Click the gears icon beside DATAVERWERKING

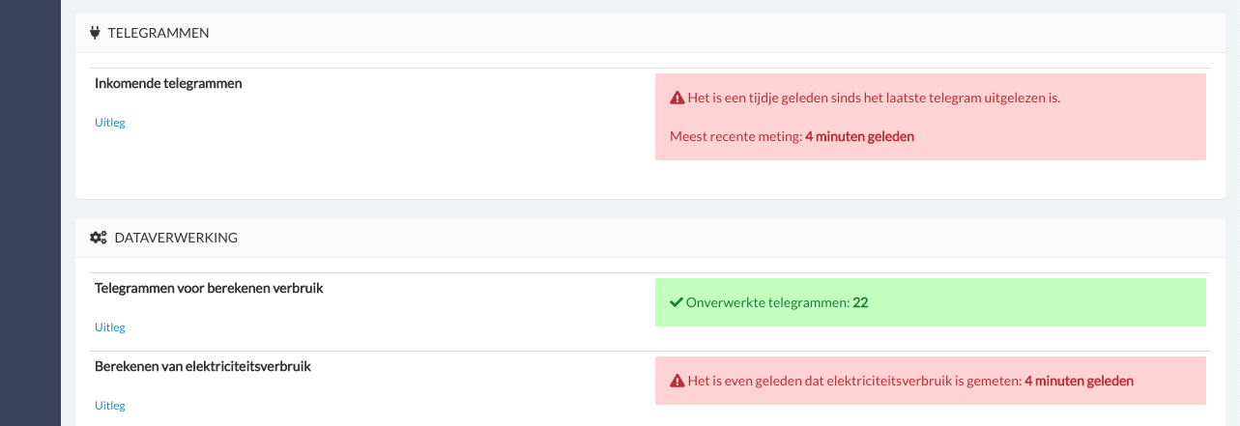[98, 237]
